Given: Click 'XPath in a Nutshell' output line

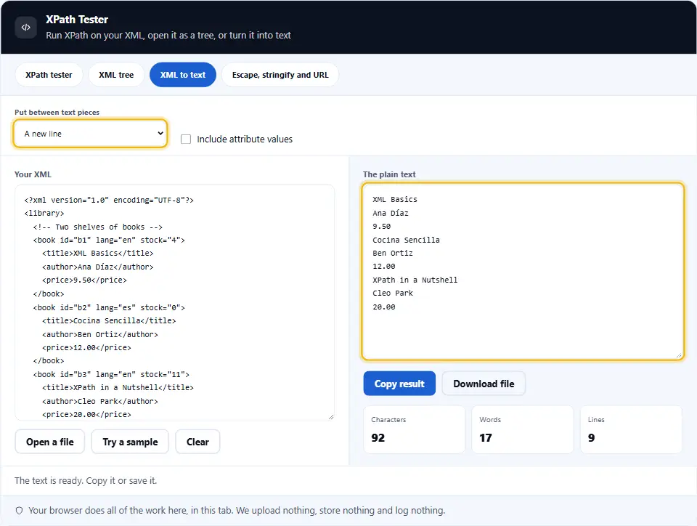Looking at the screenshot, I should tap(415, 280).
